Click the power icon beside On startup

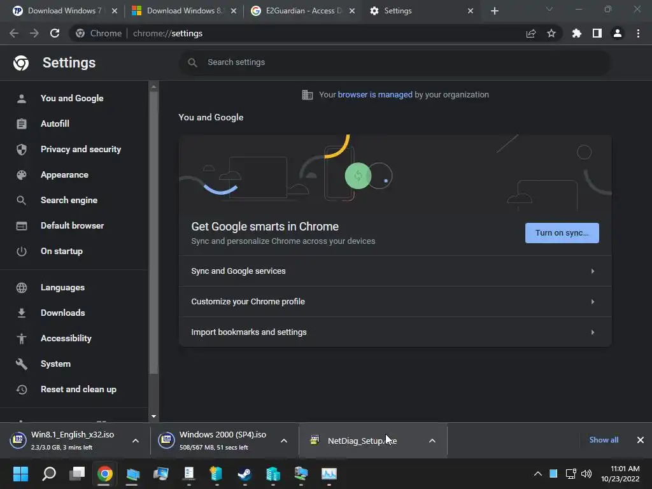pos(22,251)
